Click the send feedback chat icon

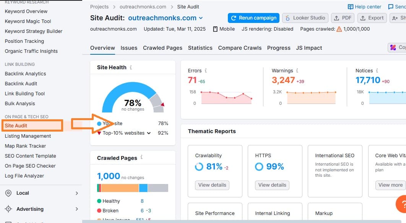pyautogui.click(x=390, y=7)
